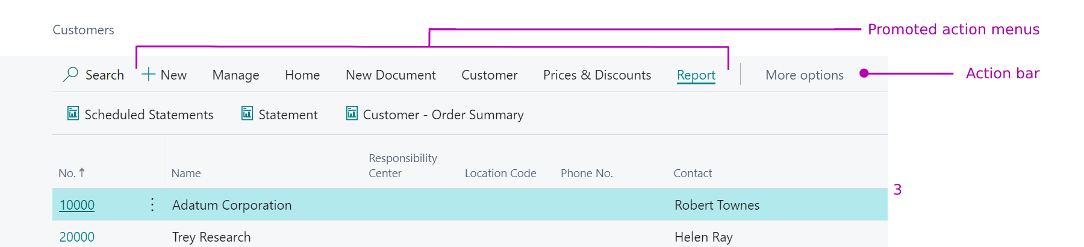Select the Report tab
Screen dimensions: 1084x247
696,75
